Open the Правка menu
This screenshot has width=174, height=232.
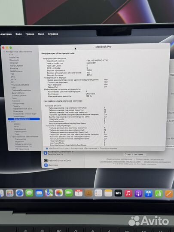coord(30,34)
